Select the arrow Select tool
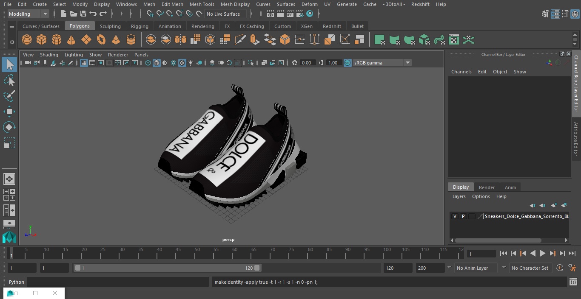Viewport: 581px width, 299px height. (9, 64)
